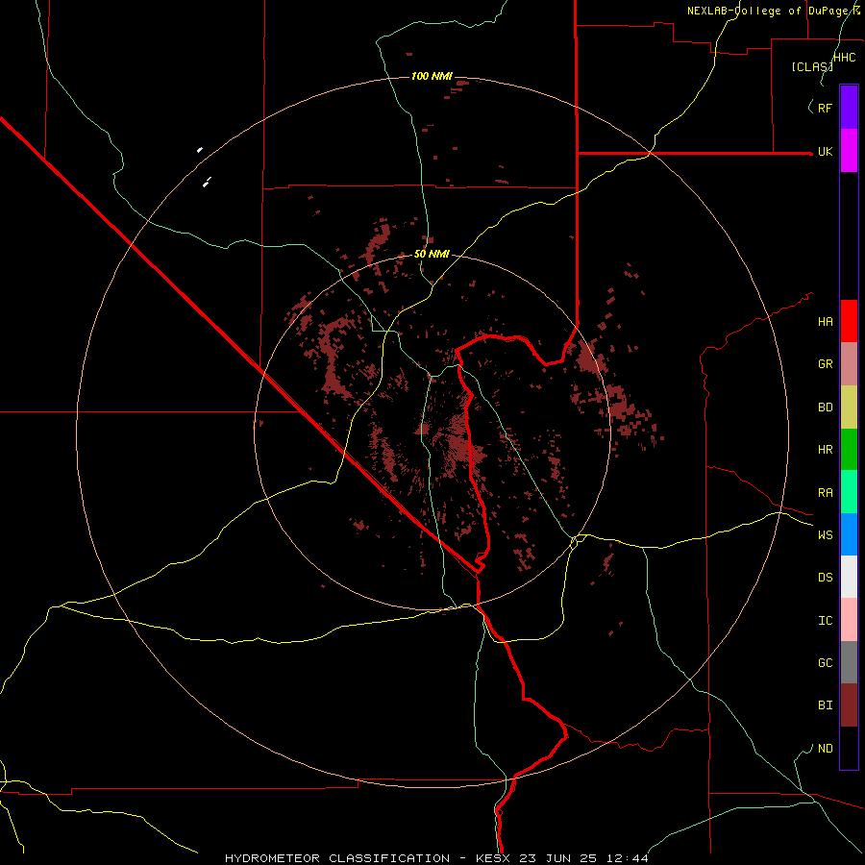Click the DS white legend swatch
Screen dimensions: 865x865
[x=849, y=577]
